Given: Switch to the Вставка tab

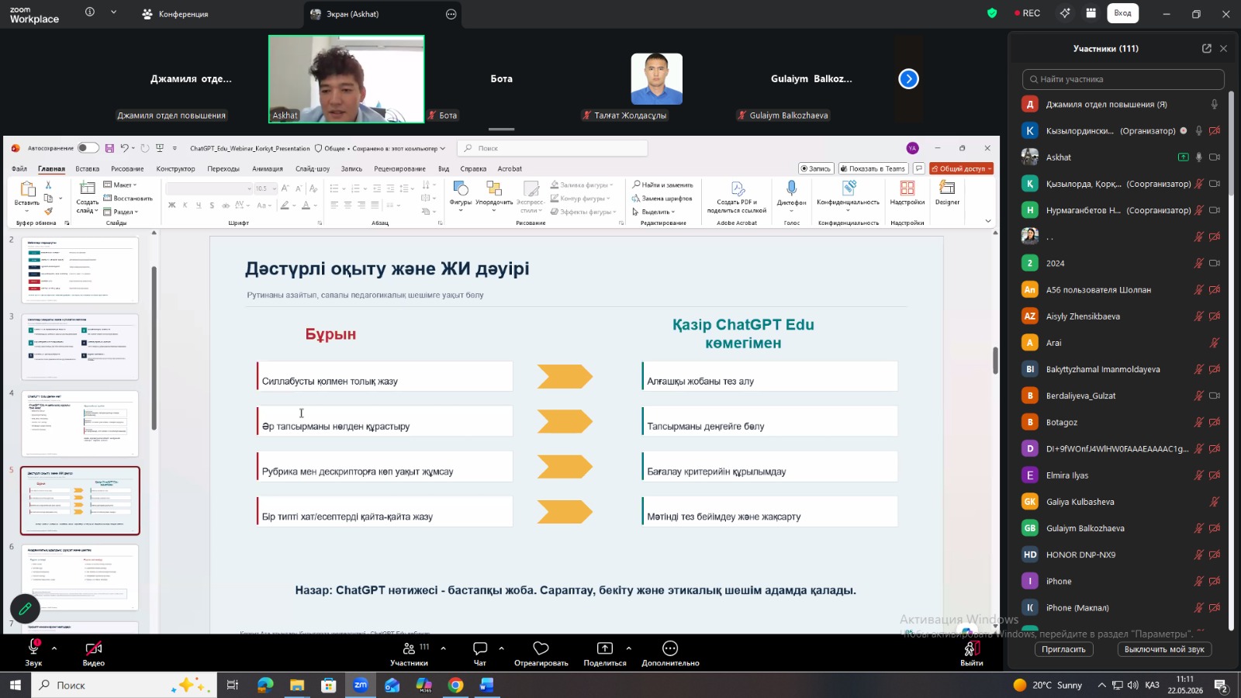Looking at the screenshot, I should [x=88, y=168].
